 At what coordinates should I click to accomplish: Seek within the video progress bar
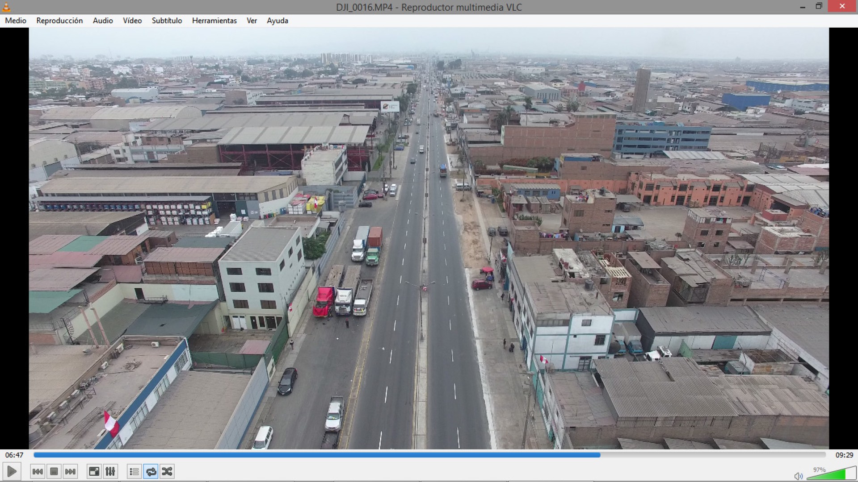click(429, 455)
